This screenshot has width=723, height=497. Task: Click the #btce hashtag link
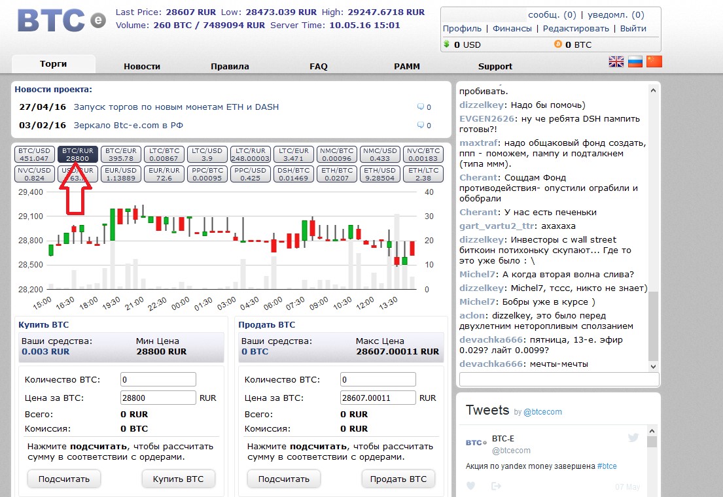pos(607,466)
